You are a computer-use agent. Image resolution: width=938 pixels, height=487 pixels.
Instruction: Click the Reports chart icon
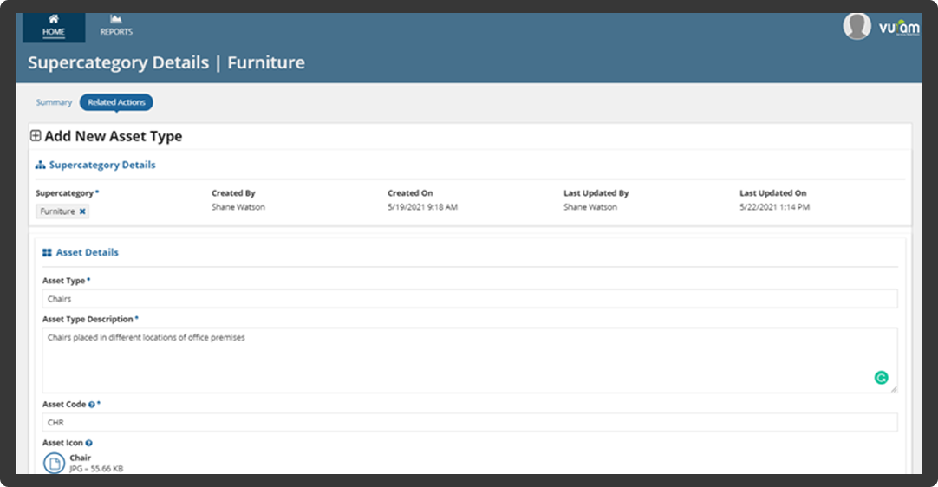116,19
